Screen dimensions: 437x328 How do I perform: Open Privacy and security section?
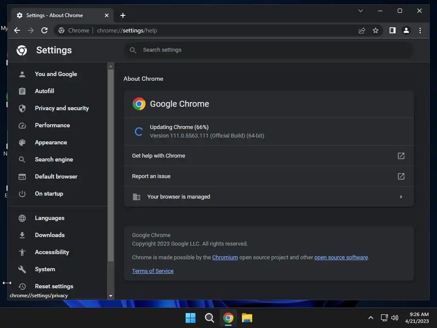[x=62, y=108]
